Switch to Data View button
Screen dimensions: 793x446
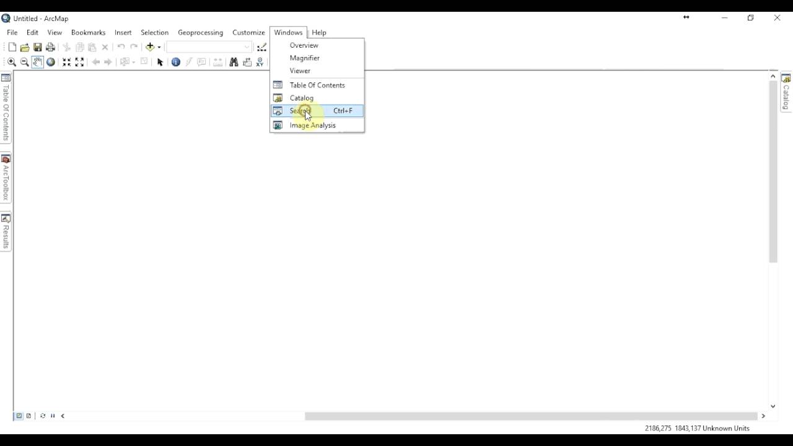pos(19,416)
